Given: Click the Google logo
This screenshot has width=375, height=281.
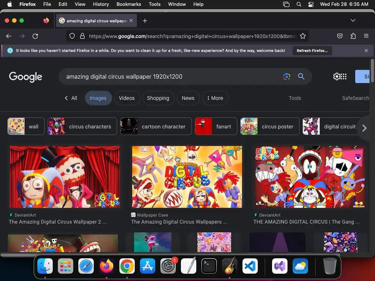Looking at the screenshot, I should coord(26,77).
